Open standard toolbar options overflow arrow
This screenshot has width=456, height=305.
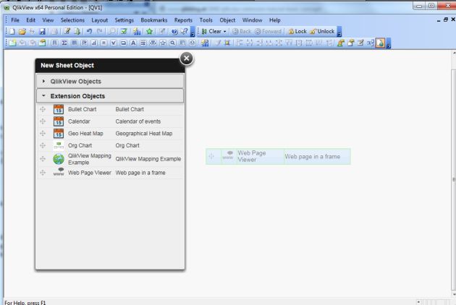point(193,32)
